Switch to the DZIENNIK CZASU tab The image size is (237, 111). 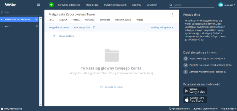click(x=123, y=20)
